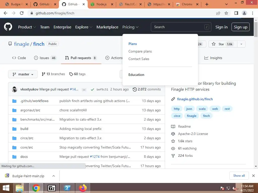Click the Enterprise header link
The height and width of the screenshot is (193, 258).
[x=62, y=27]
